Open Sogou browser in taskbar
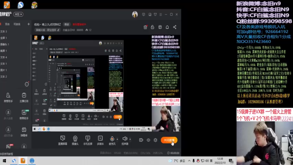This screenshot has width=293, height=165. (x=14, y=161)
